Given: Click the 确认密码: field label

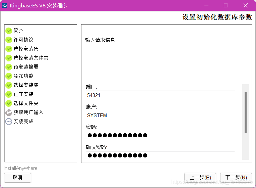Looking at the screenshot, I should [97, 147].
